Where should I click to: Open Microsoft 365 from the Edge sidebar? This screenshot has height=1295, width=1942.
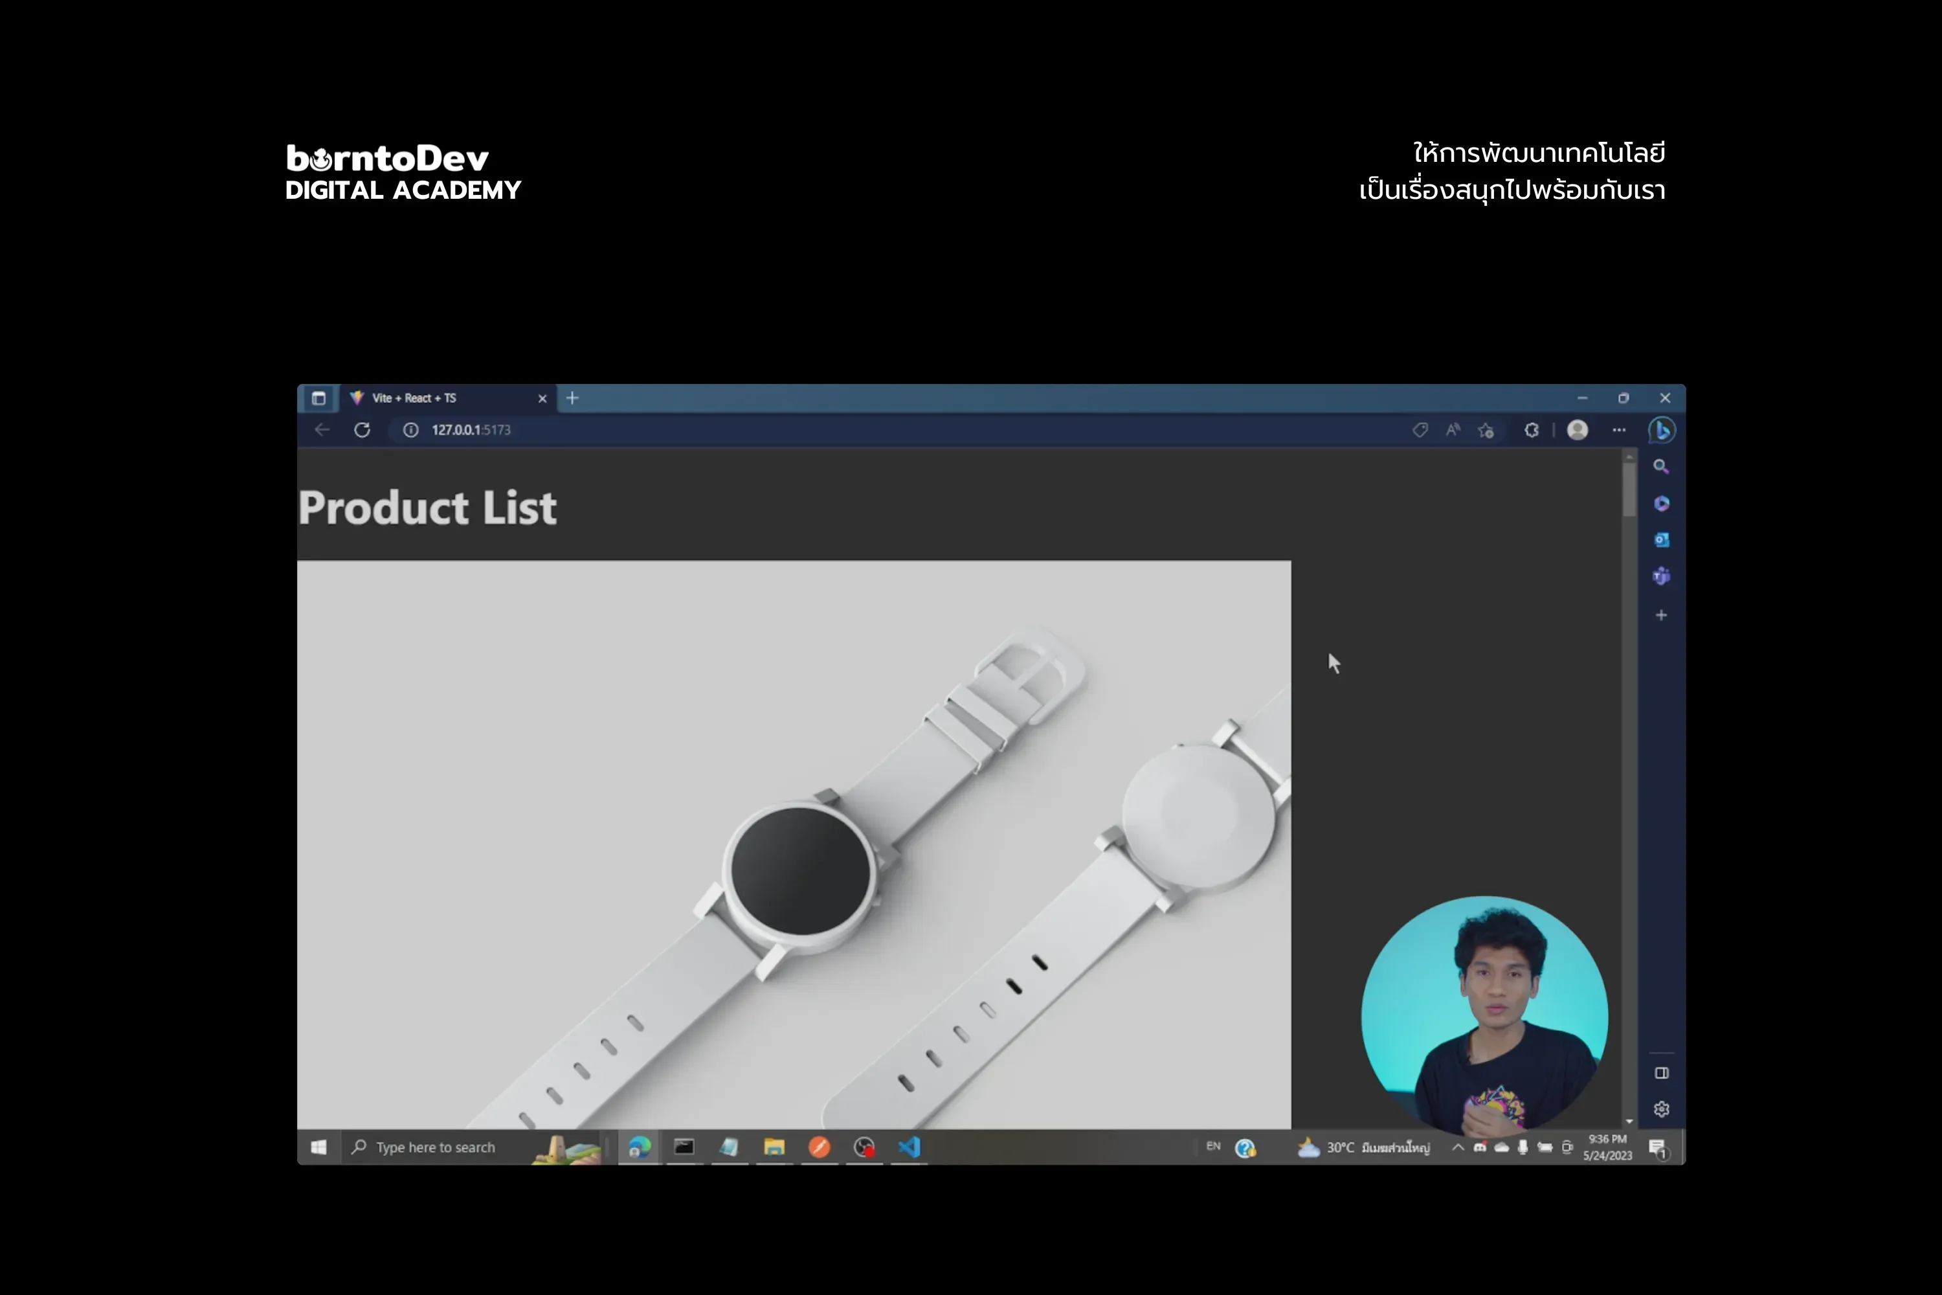coord(1661,504)
